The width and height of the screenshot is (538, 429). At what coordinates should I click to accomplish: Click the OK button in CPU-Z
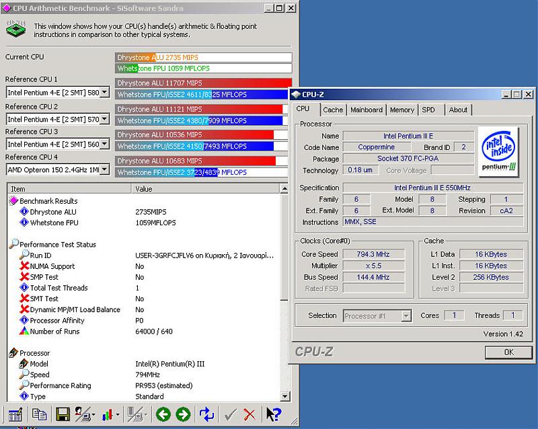[x=508, y=352]
